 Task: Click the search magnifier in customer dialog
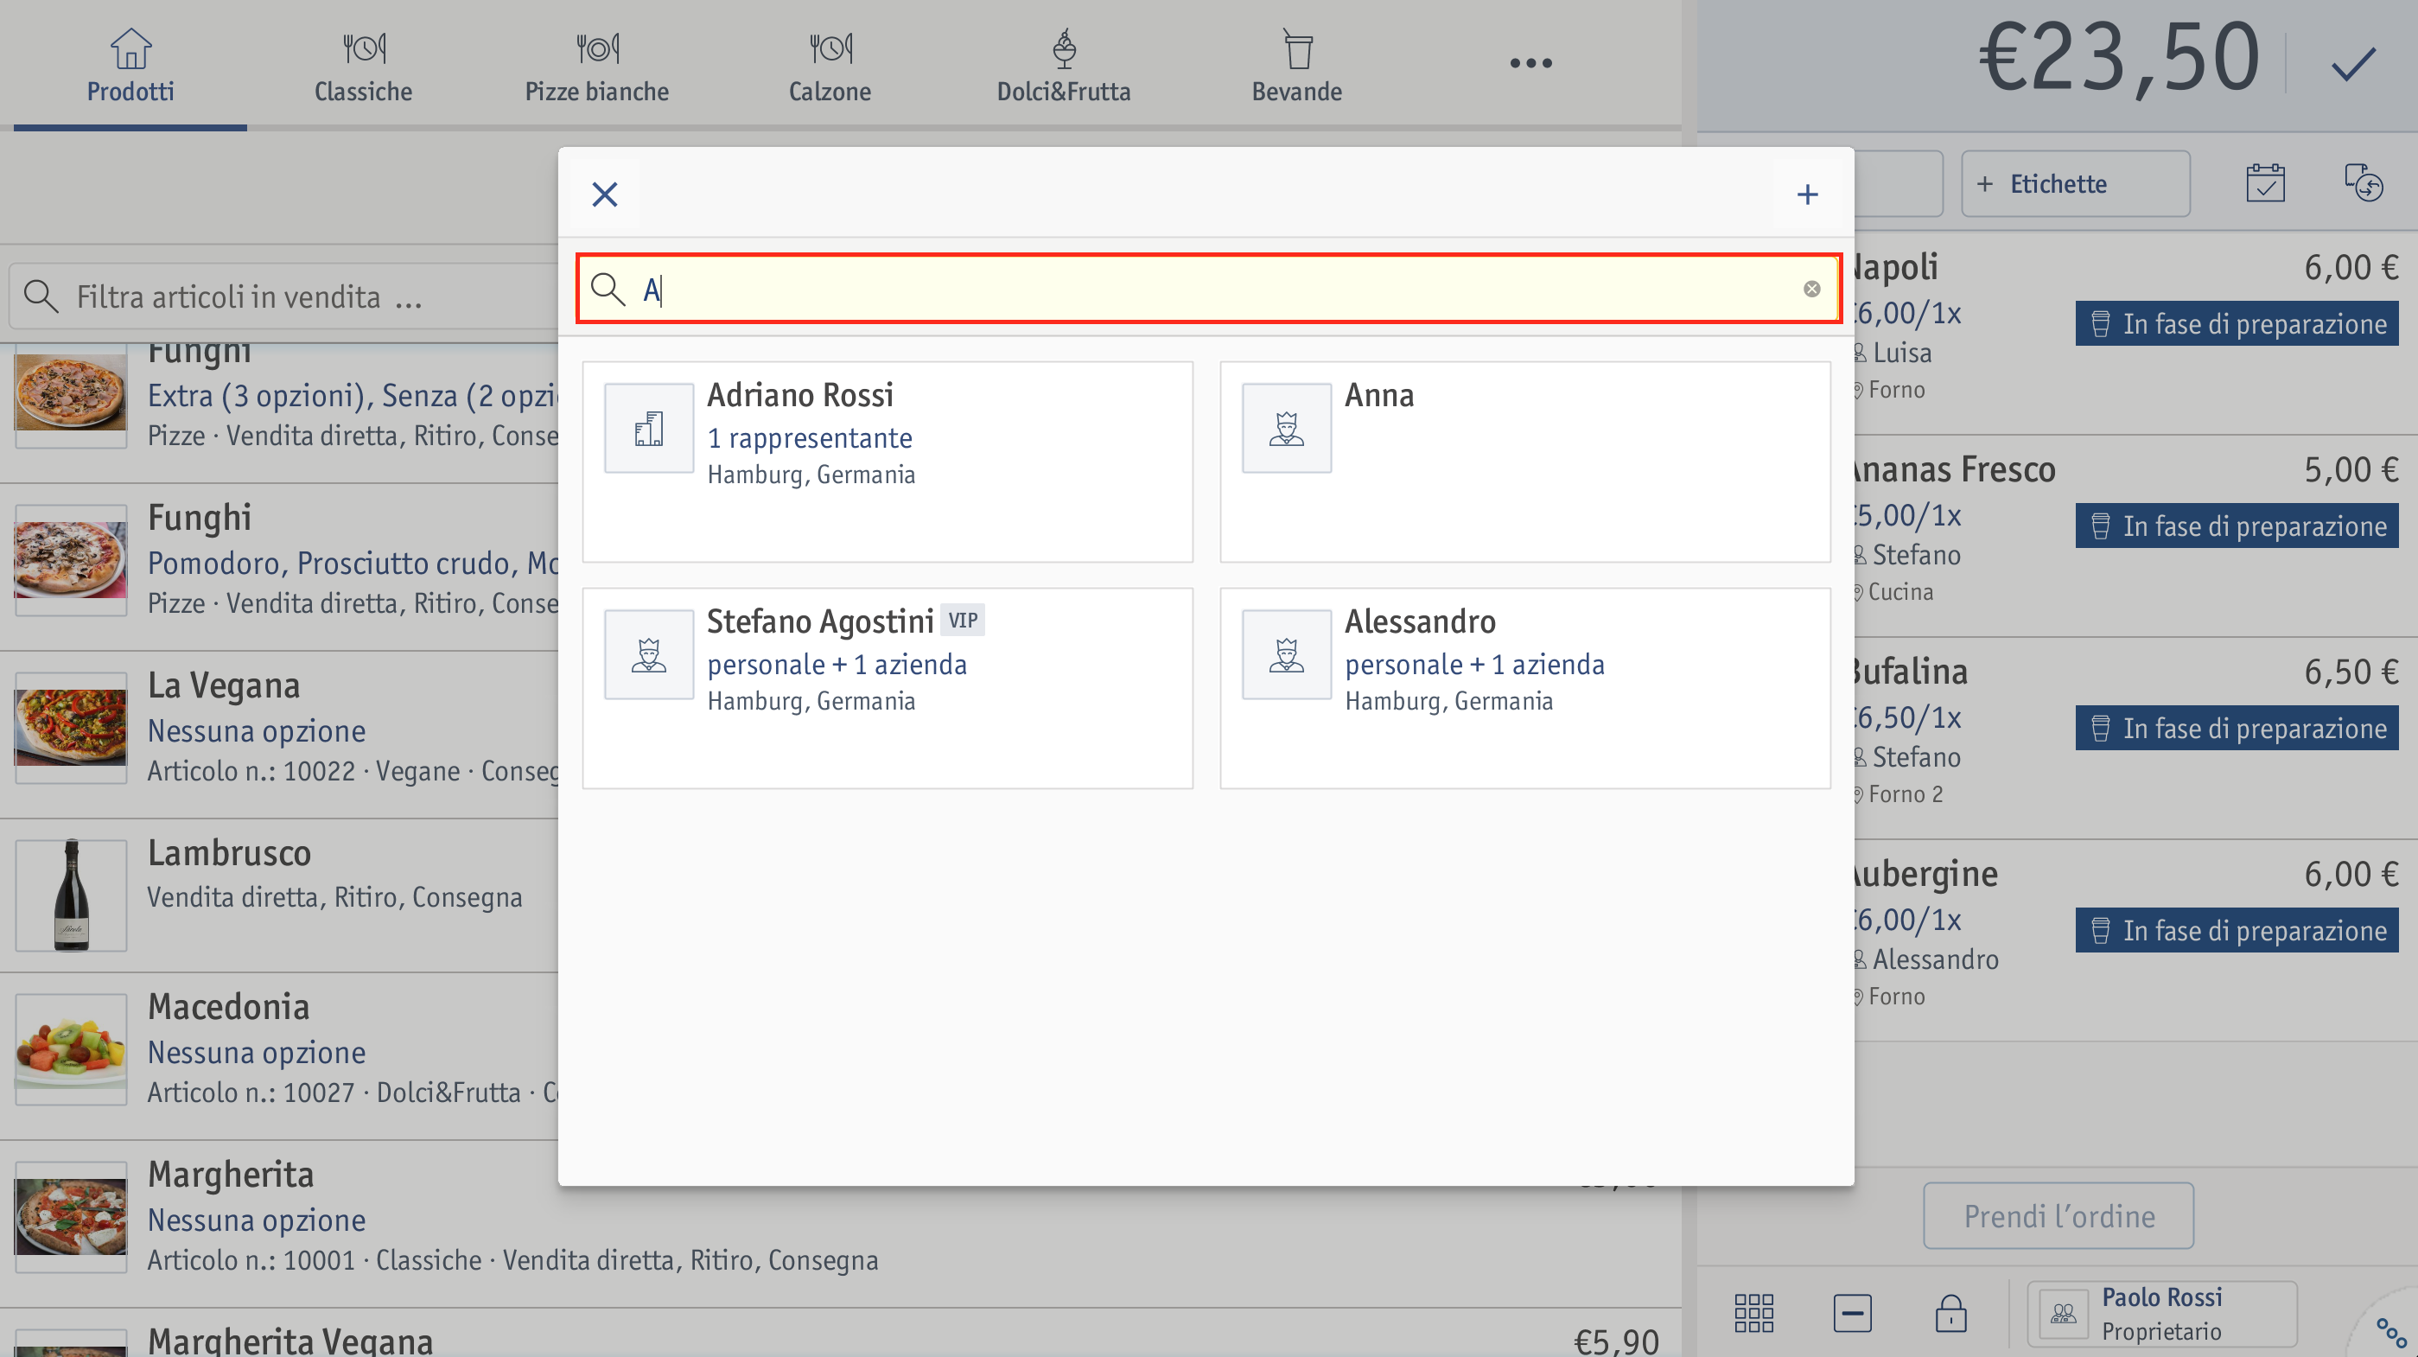coord(608,290)
